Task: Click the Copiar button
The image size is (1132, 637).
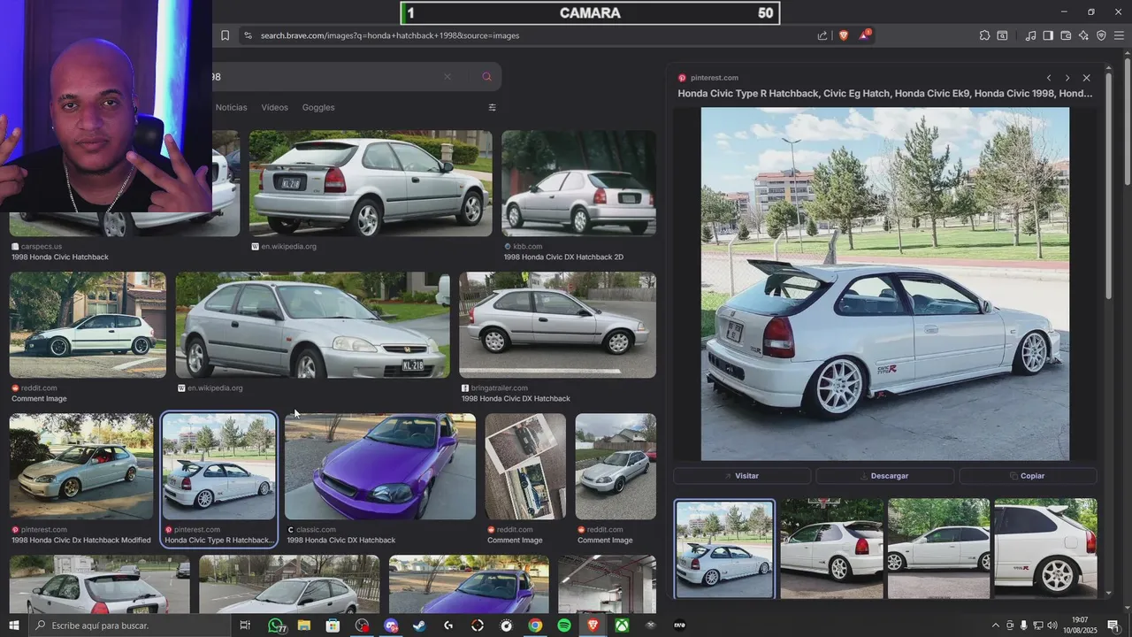Action: point(1028,476)
